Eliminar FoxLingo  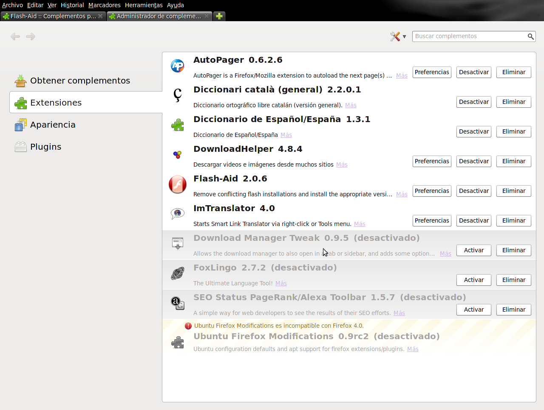click(x=514, y=280)
